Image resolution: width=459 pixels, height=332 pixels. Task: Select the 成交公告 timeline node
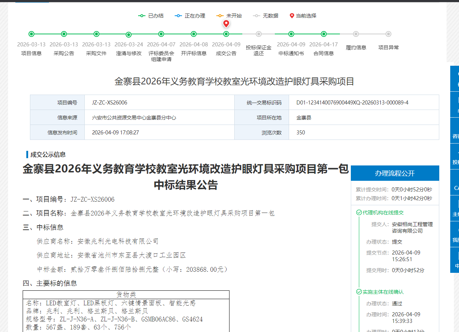226,34
